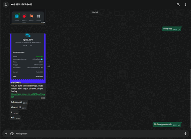Select the 'Ok bang gass main' message
Viewport: 191px width, 139px height.
tap(167, 125)
